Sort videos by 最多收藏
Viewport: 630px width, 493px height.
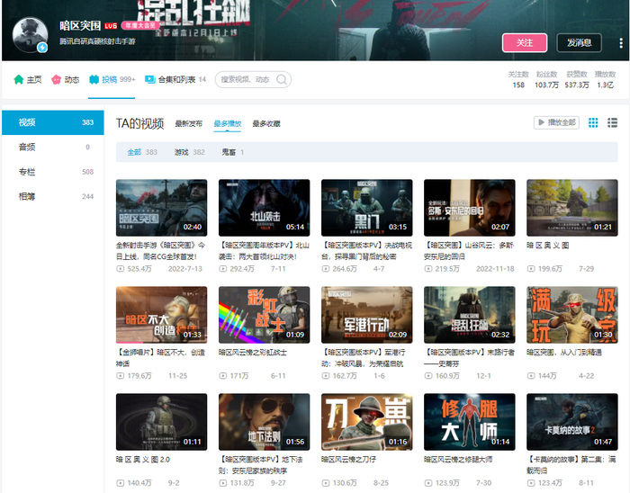pos(266,123)
